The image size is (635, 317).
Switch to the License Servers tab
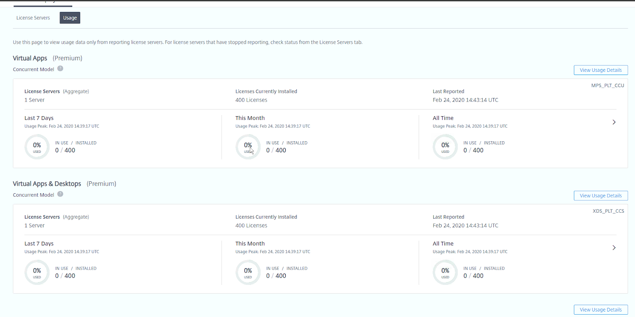(33, 18)
